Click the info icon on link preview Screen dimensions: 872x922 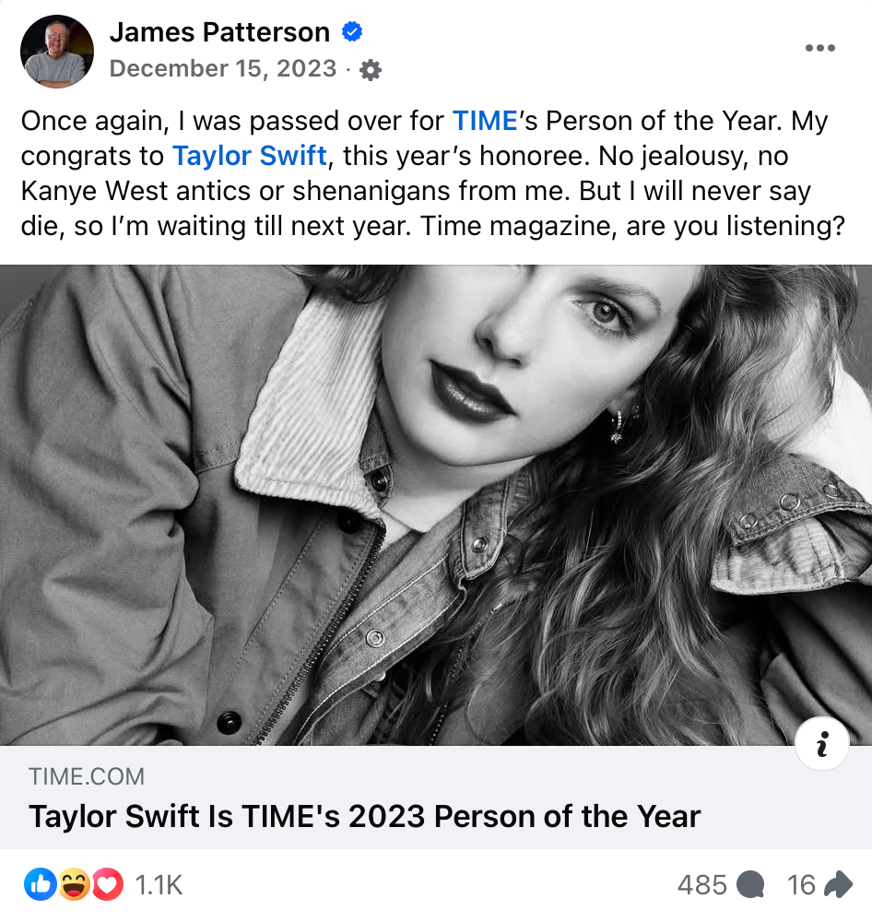tap(821, 743)
